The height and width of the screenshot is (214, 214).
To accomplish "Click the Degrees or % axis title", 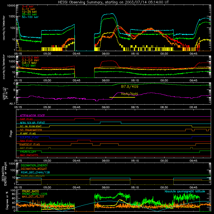I will click(7, 200).
